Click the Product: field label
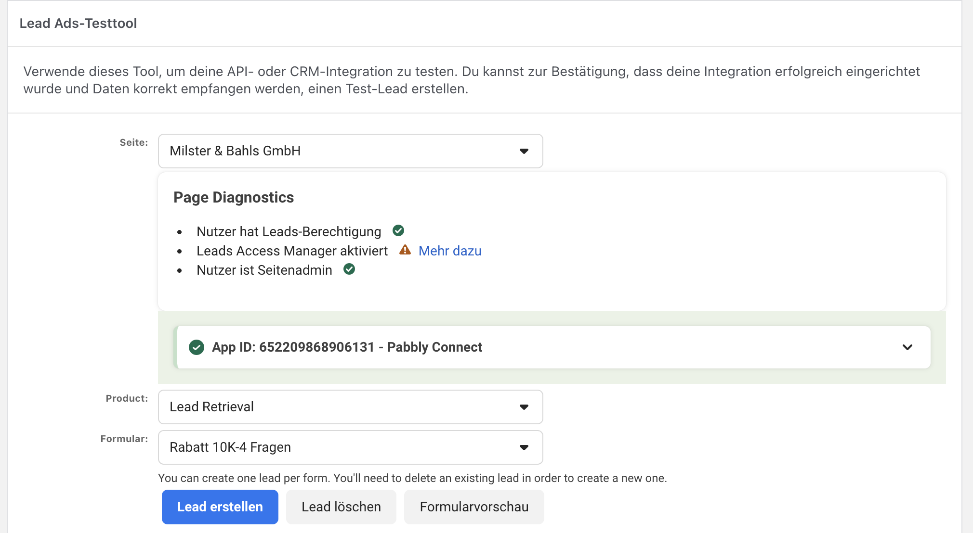Image resolution: width=973 pixels, height=533 pixels. [127, 398]
